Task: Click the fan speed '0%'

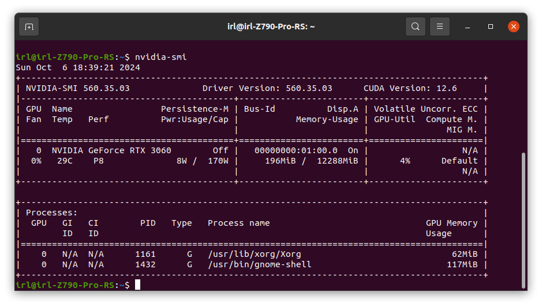Action: click(36, 161)
